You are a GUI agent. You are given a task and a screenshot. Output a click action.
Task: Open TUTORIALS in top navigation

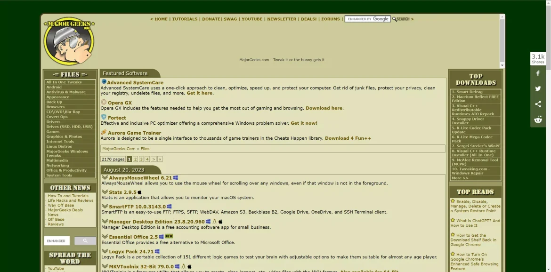tap(185, 19)
